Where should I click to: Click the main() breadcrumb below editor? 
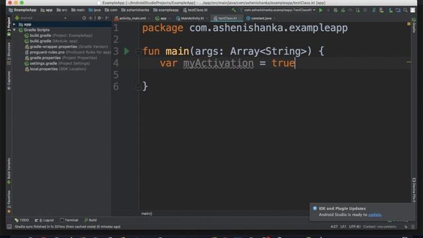pos(147,214)
